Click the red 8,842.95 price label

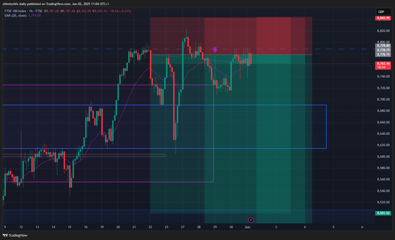tap(383, 18)
